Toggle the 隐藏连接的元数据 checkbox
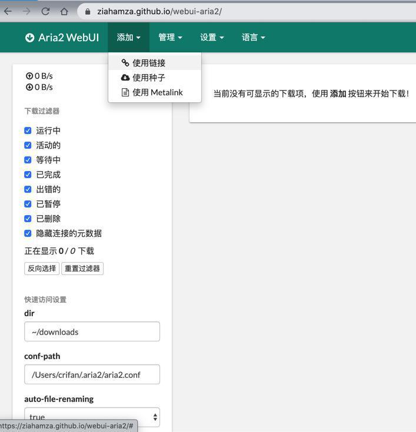This screenshot has height=432, width=416. pos(28,233)
